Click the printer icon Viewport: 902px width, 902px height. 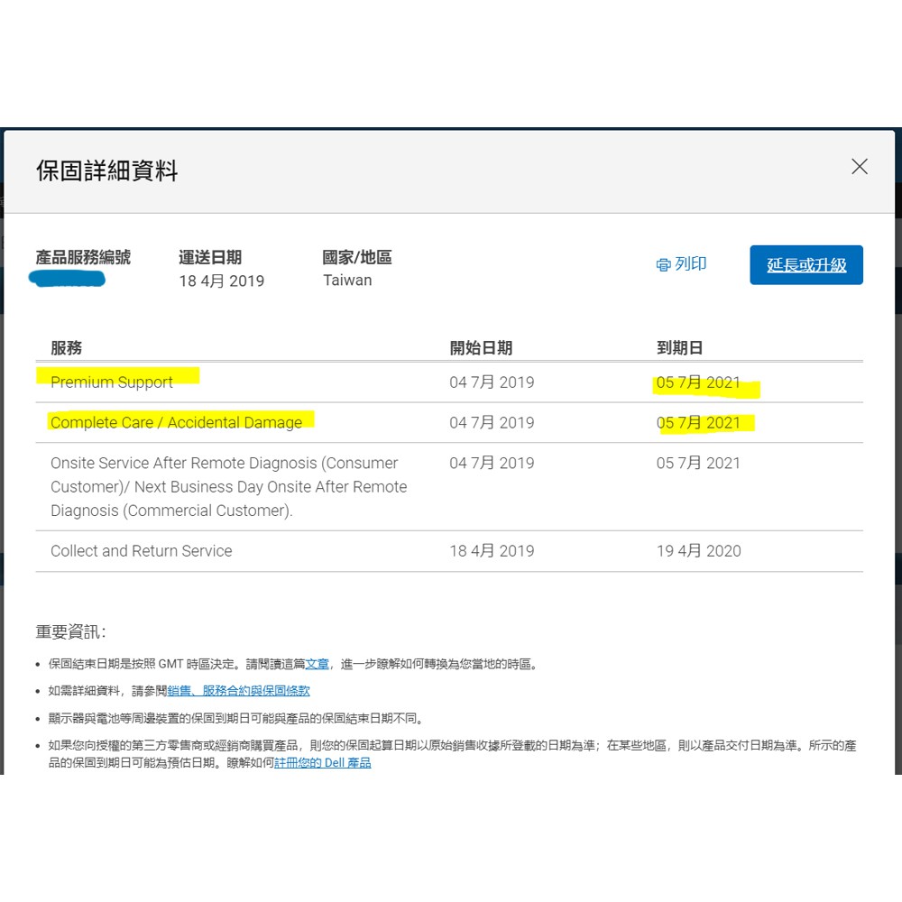point(664,265)
